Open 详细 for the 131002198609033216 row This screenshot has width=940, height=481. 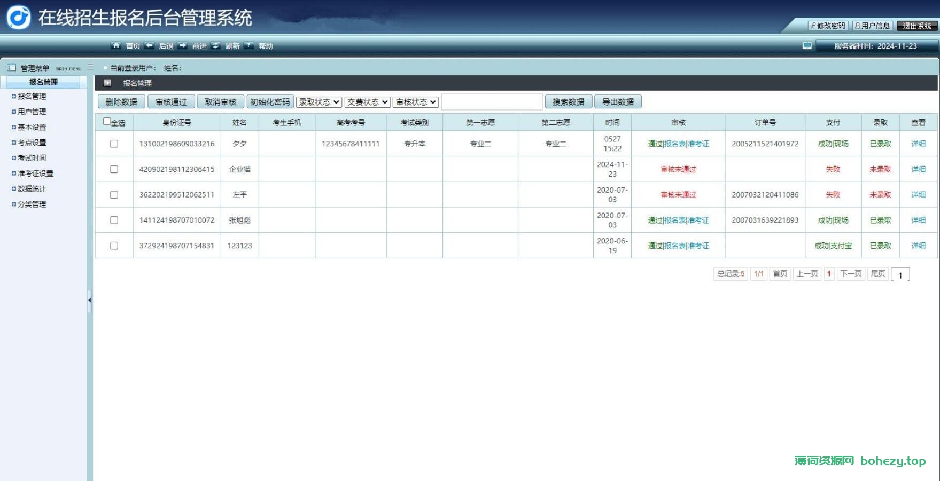point(919,144)
